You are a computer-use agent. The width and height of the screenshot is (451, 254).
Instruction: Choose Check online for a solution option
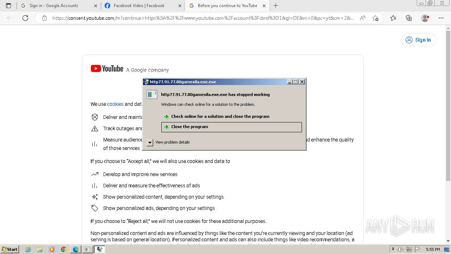coord(220,116)
